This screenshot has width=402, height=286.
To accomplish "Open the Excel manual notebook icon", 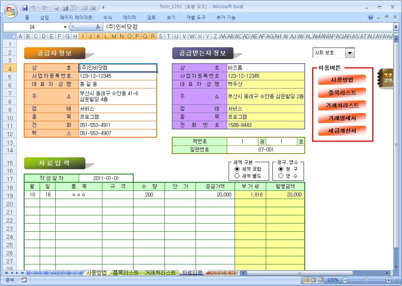I will pyautogui.click(x=386, y=78).
